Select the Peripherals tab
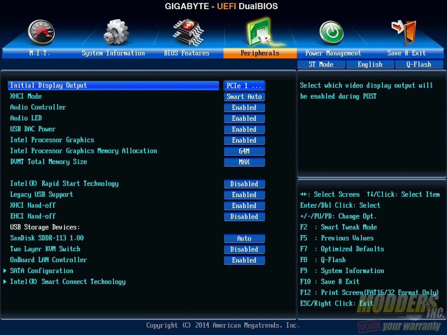 (260, 53)
